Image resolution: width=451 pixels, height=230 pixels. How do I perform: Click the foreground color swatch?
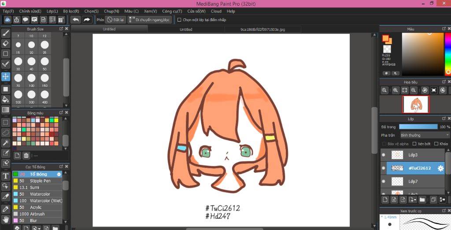[385, 38]
